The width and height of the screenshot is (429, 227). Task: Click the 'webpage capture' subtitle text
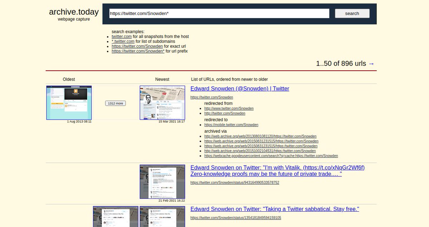pos(74,19)
